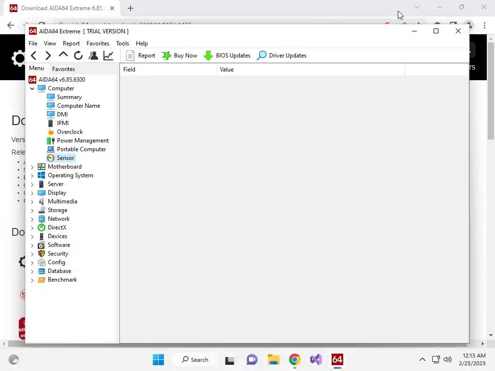Select the IPMI tree item
This screenshot has width=495, height=371.
58,123
